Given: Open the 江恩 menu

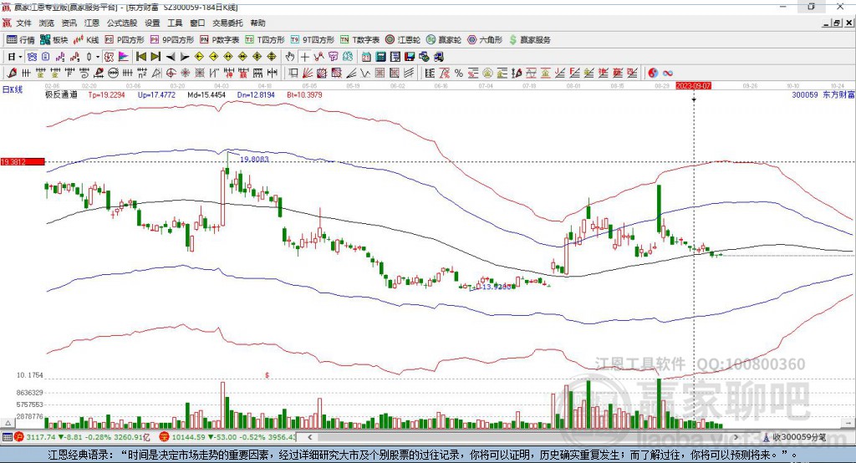Looking at the screenshot, I should pyautogui.click(x=92, y=23).
